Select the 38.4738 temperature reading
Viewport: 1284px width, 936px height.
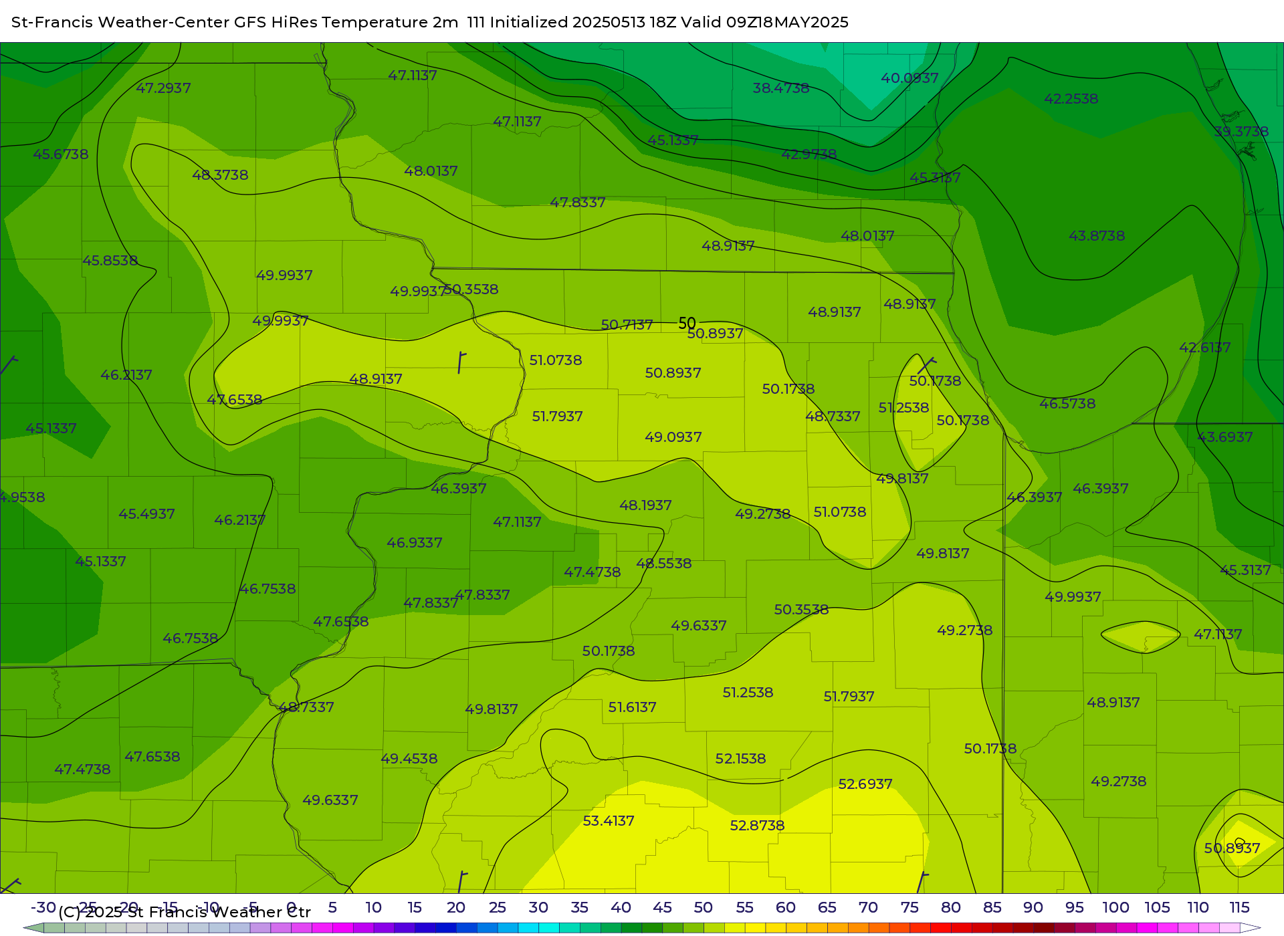coord(781,88)
